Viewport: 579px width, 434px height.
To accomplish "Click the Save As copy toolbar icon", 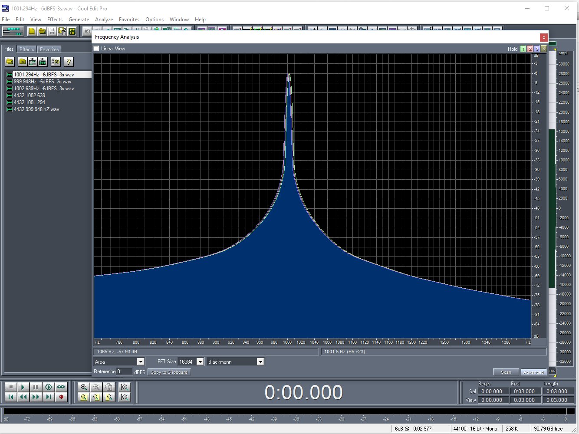I will (62, 31).
